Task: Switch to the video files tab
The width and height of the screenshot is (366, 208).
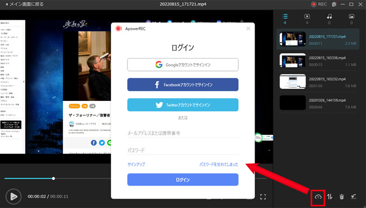Action: [307, 19]
